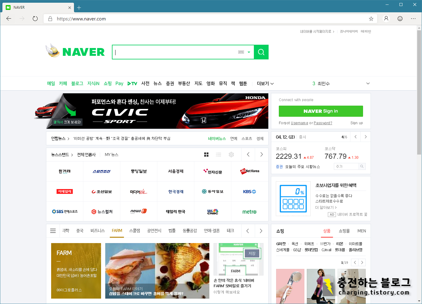Click the 증권 link in stock panel
Viewport: 422px width, 304px height.
279,167
